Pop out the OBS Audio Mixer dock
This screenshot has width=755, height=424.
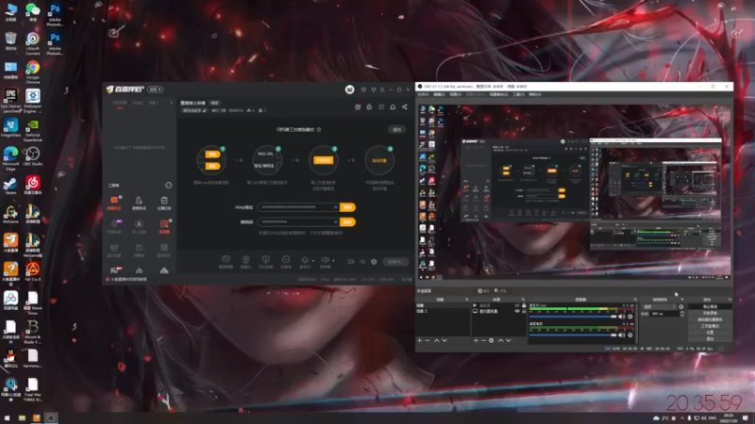pos(635,300)
